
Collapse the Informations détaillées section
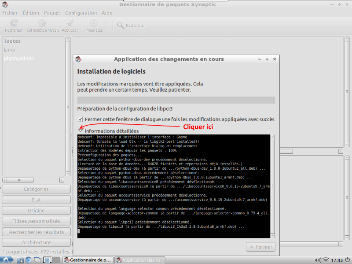point(81,130)
